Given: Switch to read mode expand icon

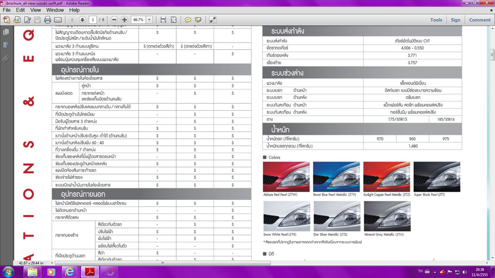Looking at the screenshot, I should tap(213, 20).
